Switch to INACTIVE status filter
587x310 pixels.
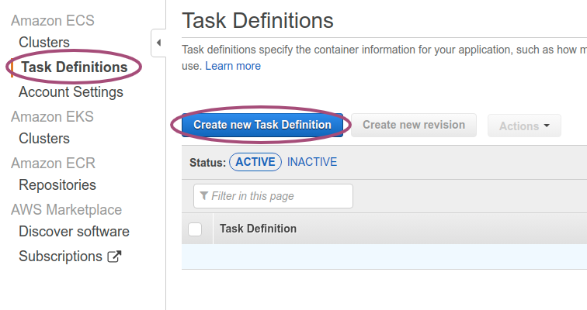point(312,162)
